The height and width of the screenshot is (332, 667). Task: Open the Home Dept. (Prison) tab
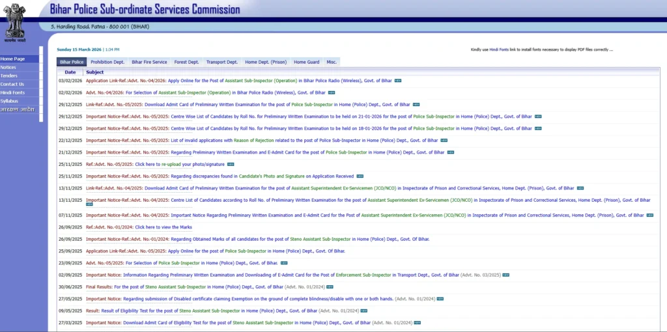266,62
